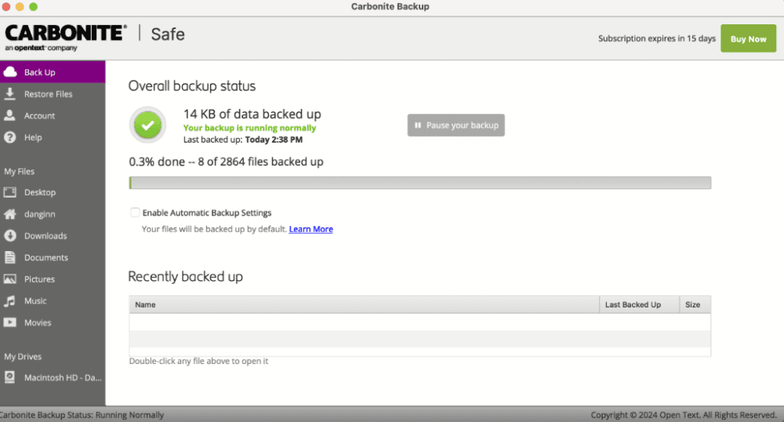Select the Pictures icon in sidebar
Viewport: 784px width, 422px height.
pos(10,279)
